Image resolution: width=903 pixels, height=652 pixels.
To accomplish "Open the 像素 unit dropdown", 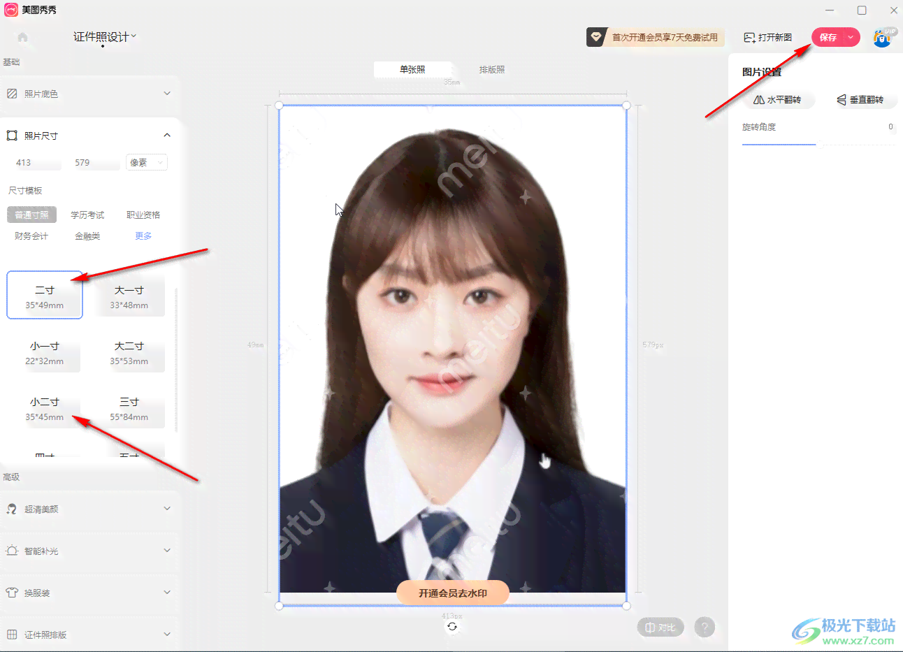I will 147,162.
